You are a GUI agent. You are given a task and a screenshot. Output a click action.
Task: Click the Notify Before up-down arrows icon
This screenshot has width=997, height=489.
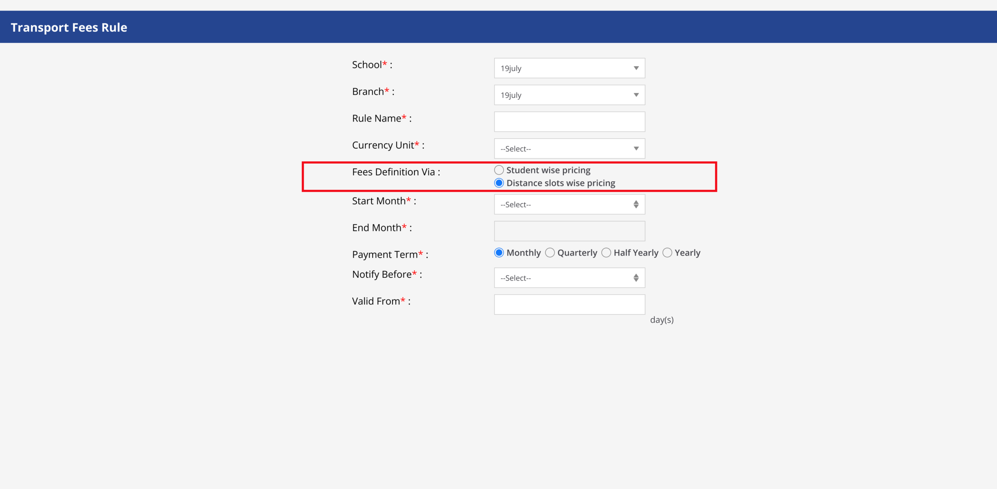point(636,278)
